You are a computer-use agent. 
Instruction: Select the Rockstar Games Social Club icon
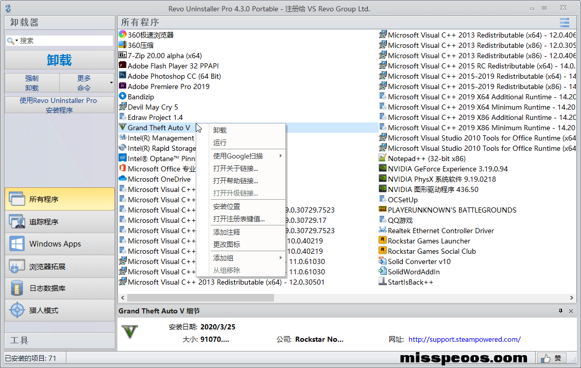383,251
